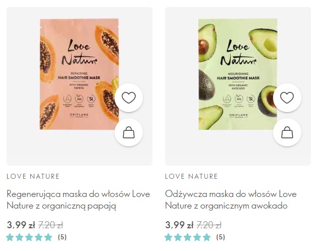
Task: Add avocado hair mask to wishlist
Action: click(x=287, y=97)
